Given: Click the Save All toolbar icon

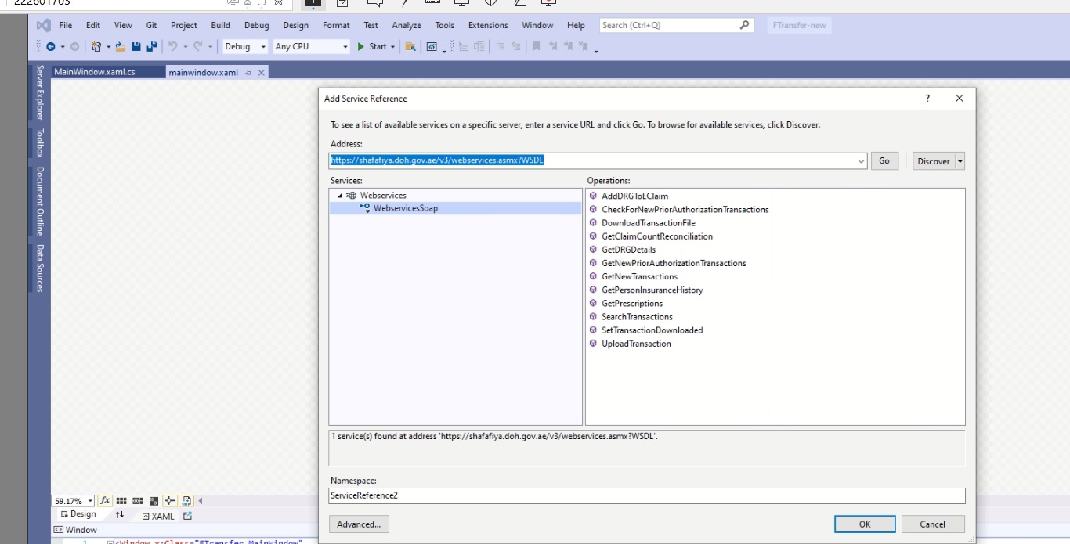Looking at the screenshot, I should [151, 47].
